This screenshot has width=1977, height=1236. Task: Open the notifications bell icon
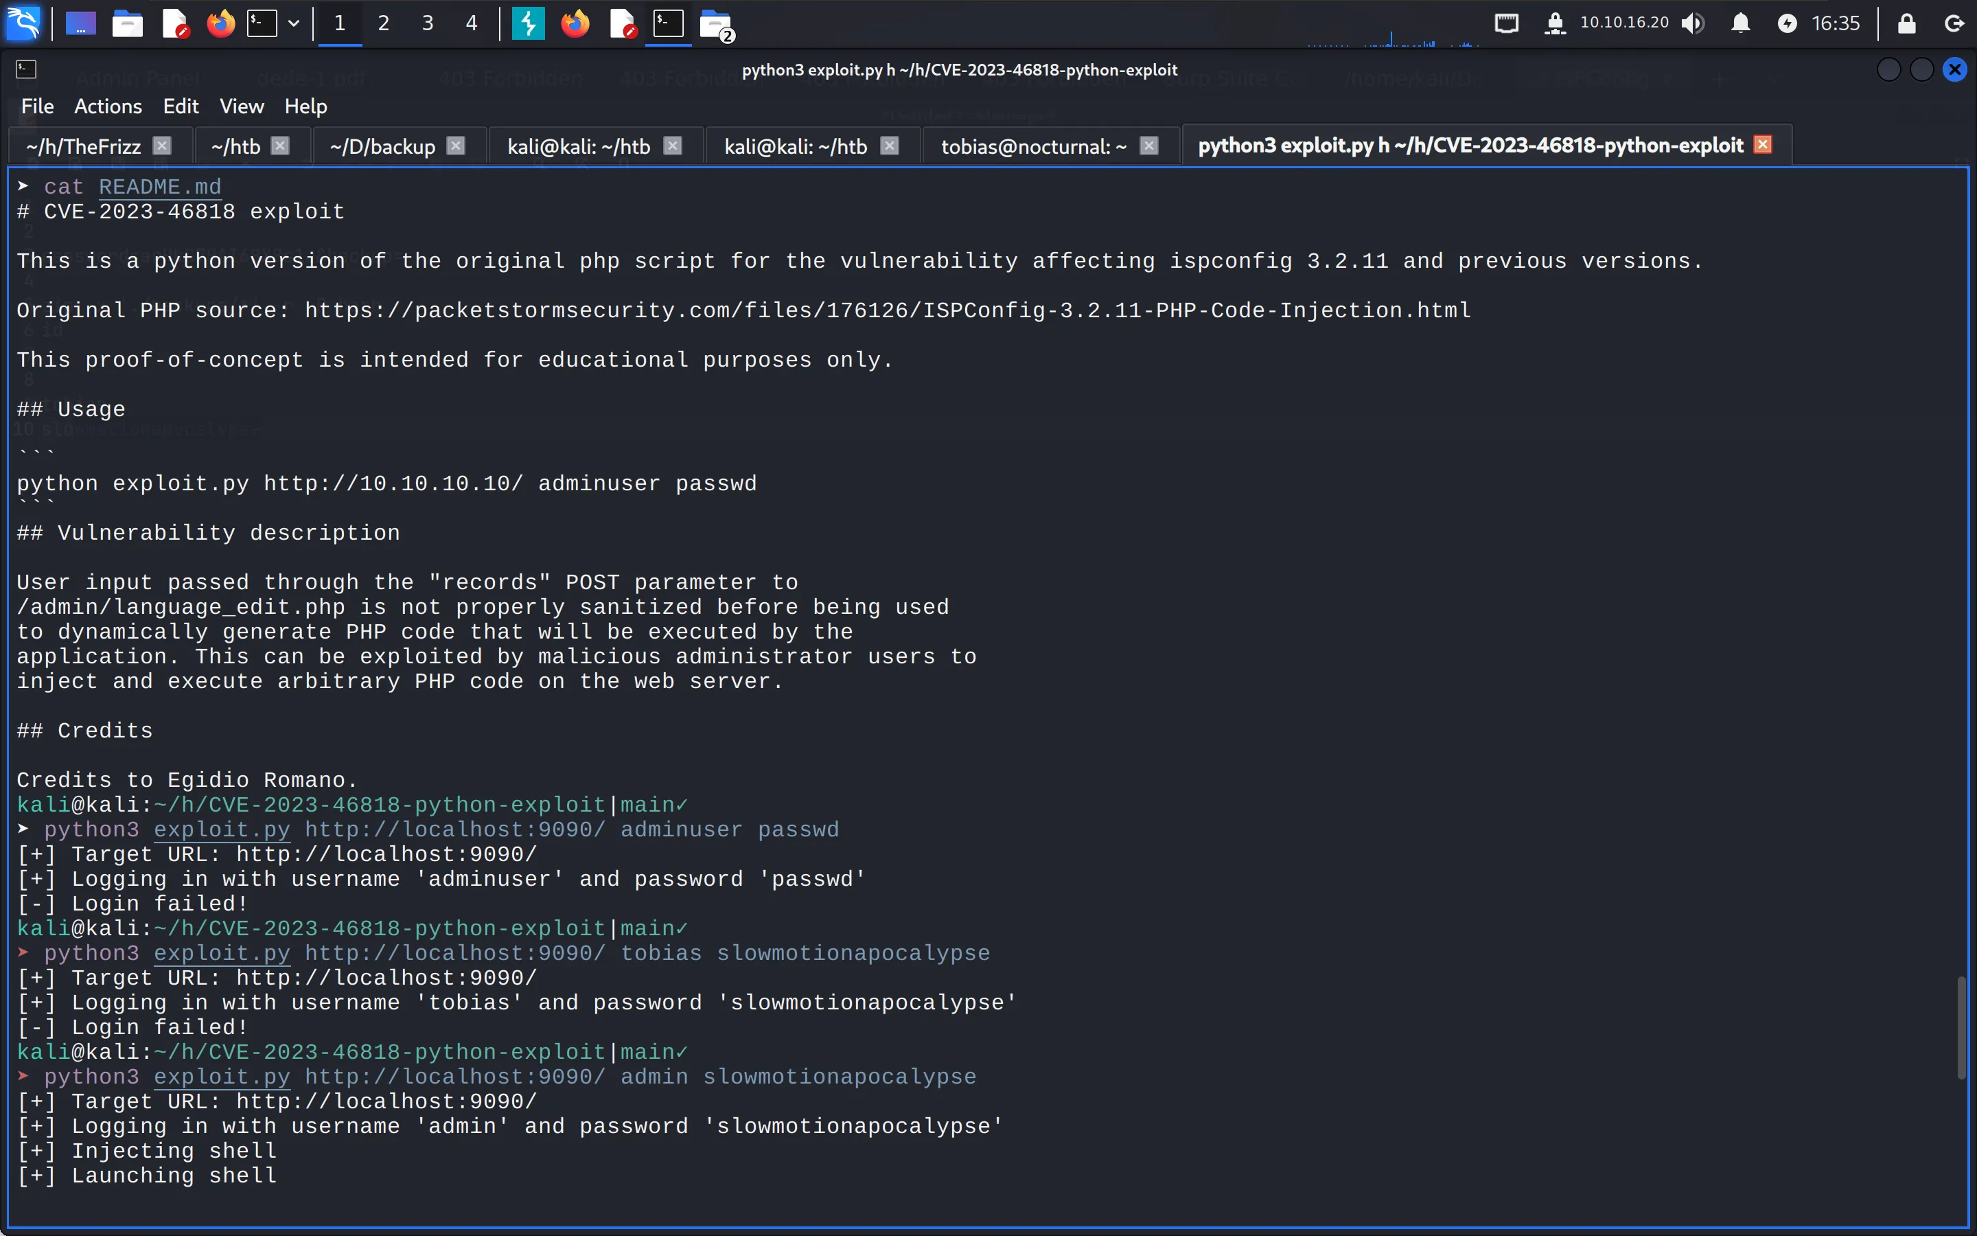point(1741,24)
